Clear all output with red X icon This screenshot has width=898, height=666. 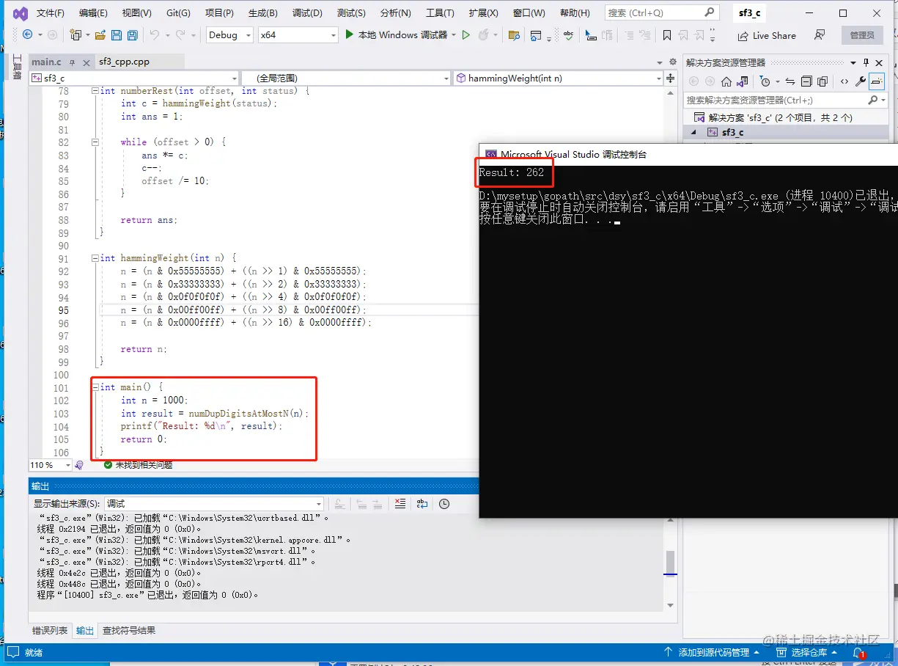point(400,503)
